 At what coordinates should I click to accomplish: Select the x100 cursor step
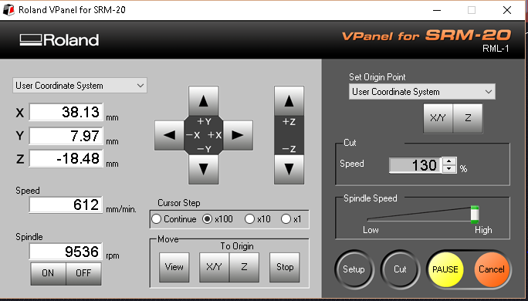coord(218,219)
